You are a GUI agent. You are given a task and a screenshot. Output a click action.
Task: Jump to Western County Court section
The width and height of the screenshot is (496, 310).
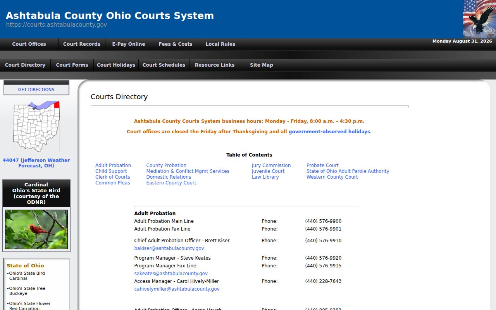[332, 177]
